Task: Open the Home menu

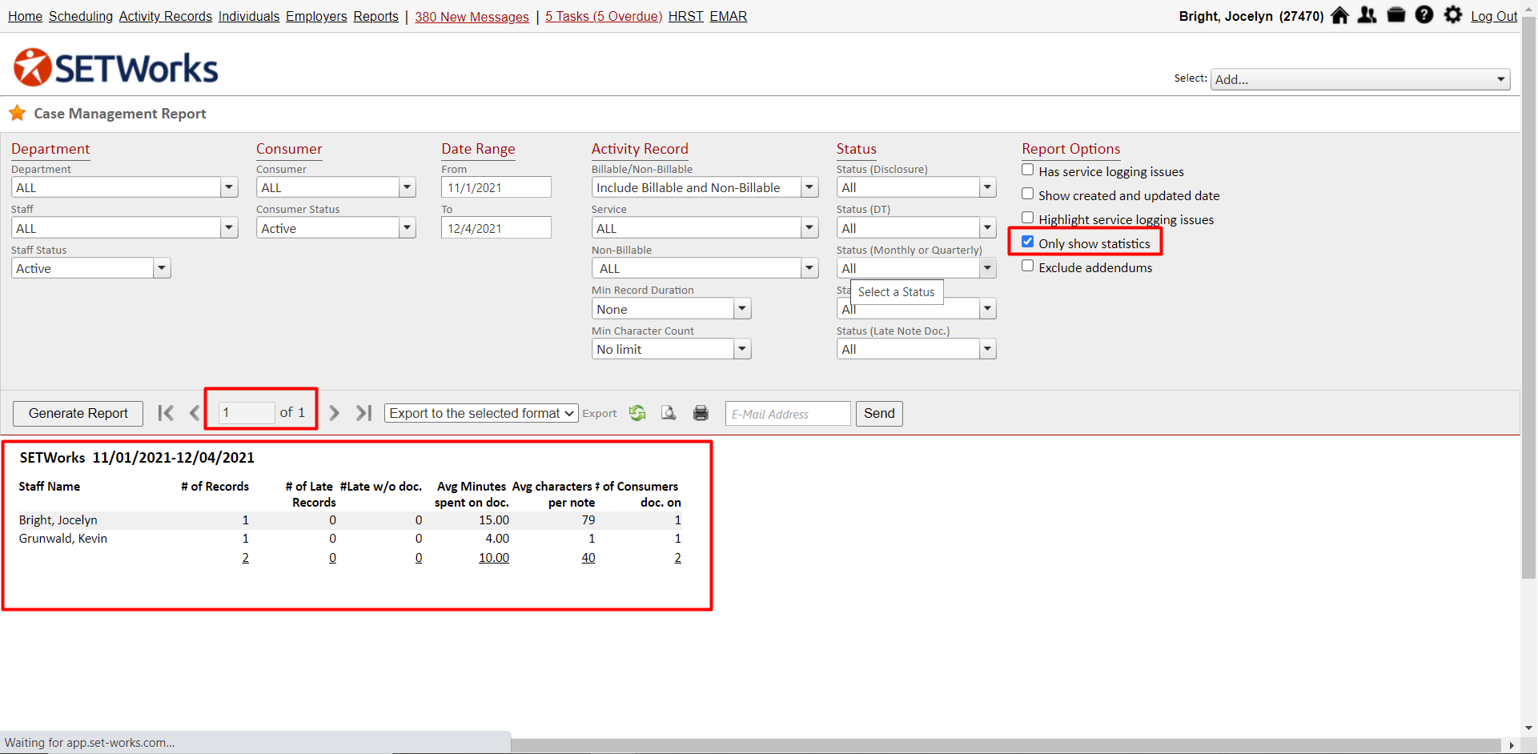Action: click(x=25, y=16)
